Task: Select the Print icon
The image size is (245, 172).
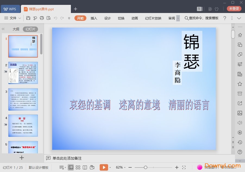Action: (x=42, y=18)
